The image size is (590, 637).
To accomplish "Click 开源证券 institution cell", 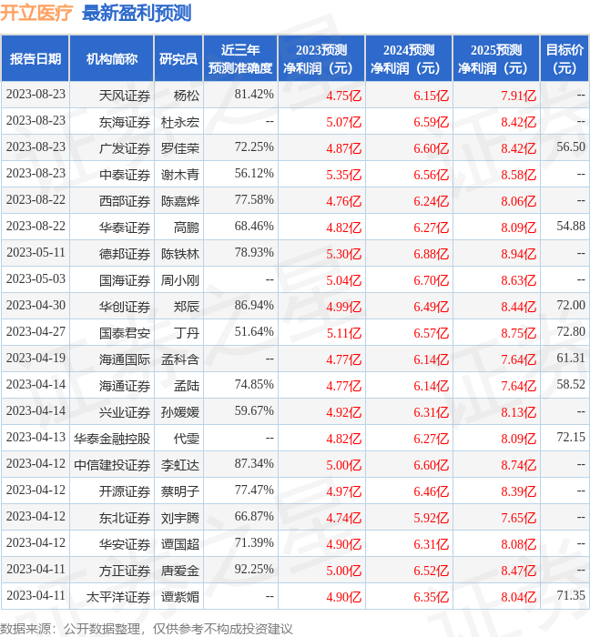I will pos(125,491).
